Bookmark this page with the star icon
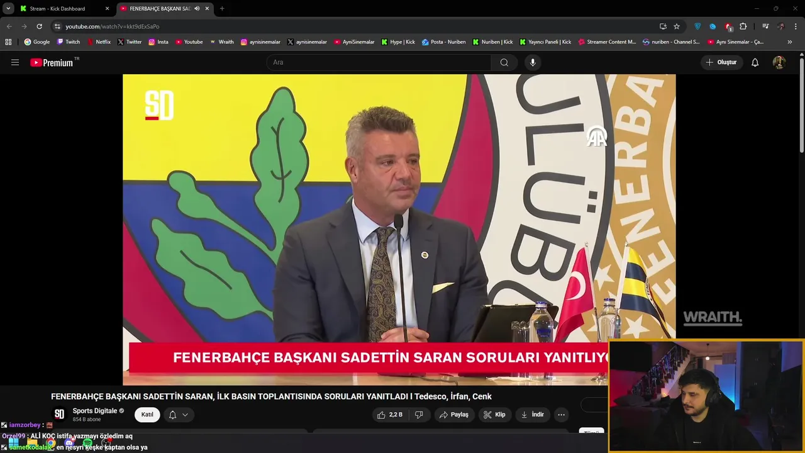Viewport: 805px width, 453px height. pyautogui.click(x=677, y=26)
